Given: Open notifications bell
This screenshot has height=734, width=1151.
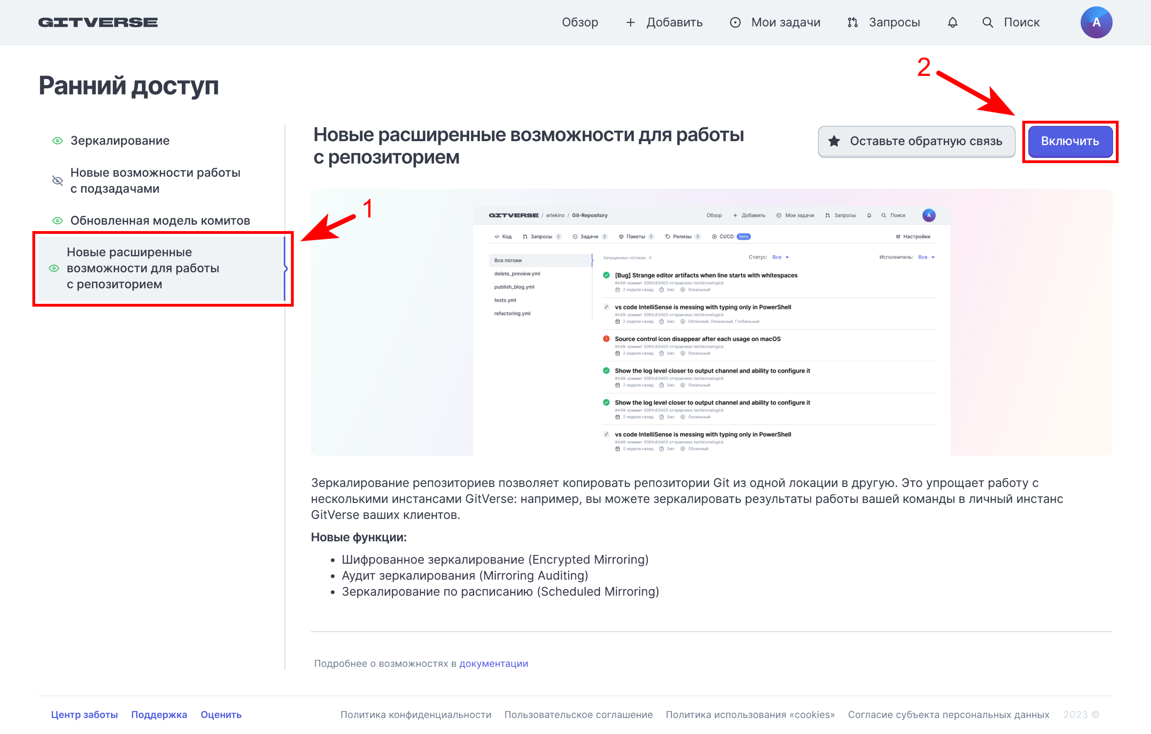Looking at the screenshot, I should 953,22.
